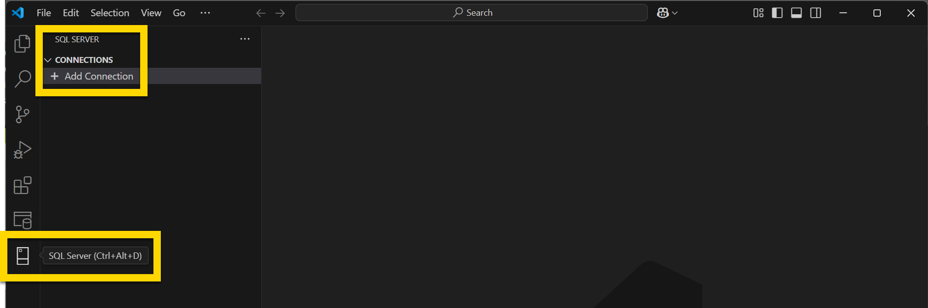
Task: Toggle the secondary side bar layout button
Action: [x=815, y=13]
